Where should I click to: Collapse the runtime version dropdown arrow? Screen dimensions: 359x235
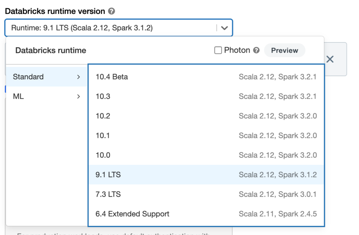click(225, 28)
